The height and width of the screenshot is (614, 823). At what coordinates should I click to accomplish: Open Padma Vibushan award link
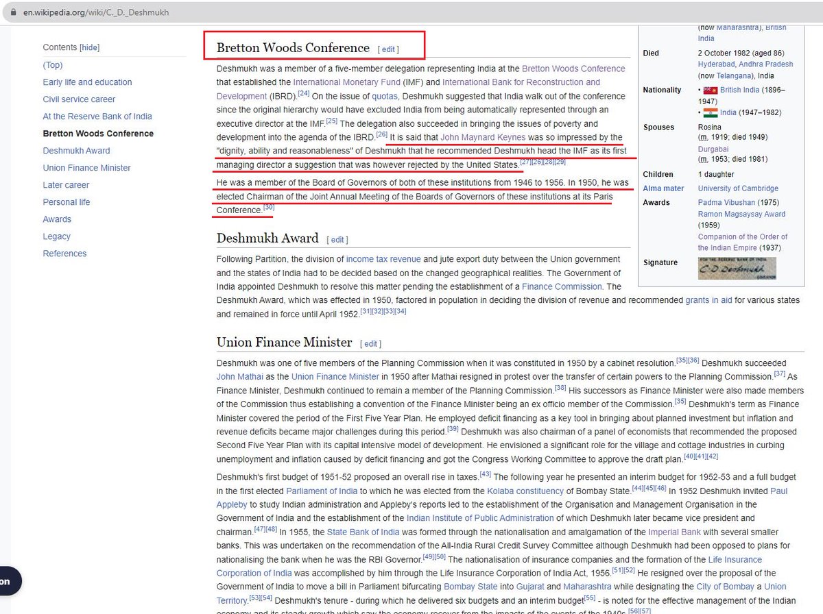[x=727, y=203]
